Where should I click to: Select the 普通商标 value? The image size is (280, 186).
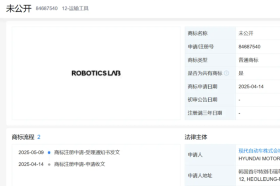(248, 60)
